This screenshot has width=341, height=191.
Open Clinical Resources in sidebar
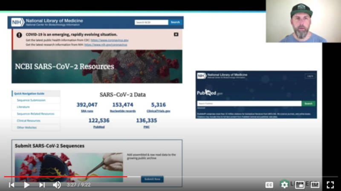pos(29,121)
